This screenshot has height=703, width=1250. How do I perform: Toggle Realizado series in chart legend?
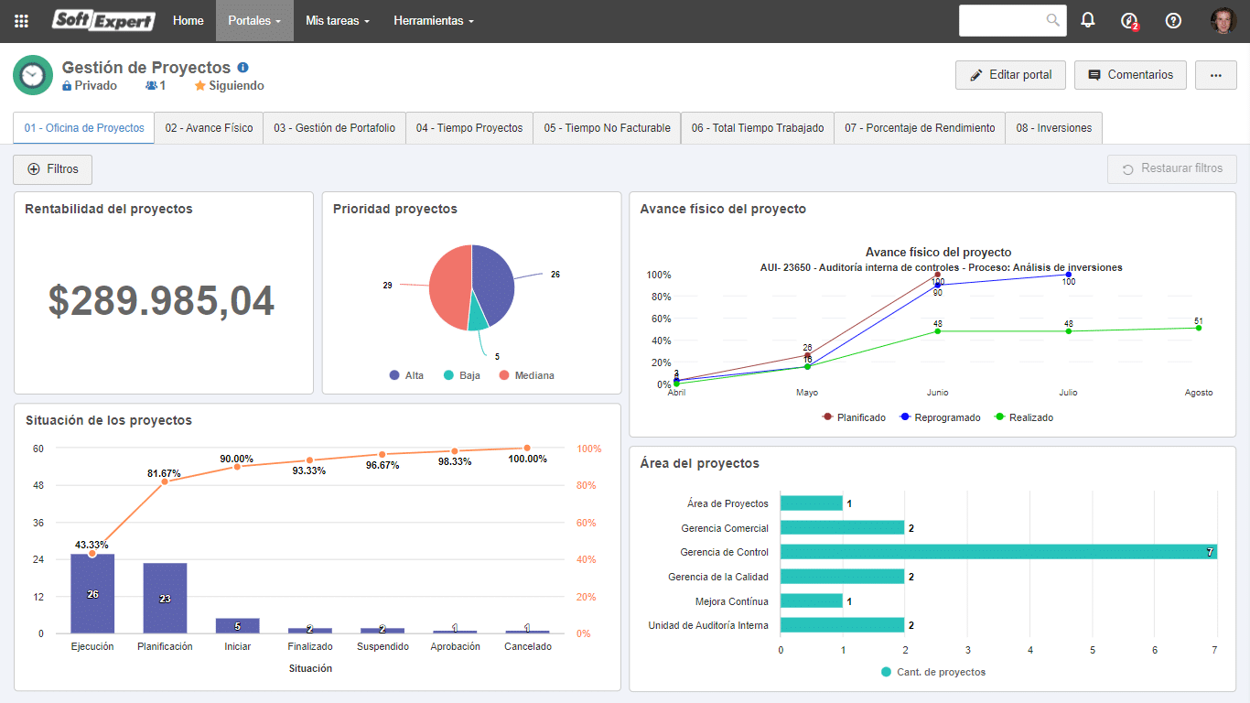(x=1023, y=417)
